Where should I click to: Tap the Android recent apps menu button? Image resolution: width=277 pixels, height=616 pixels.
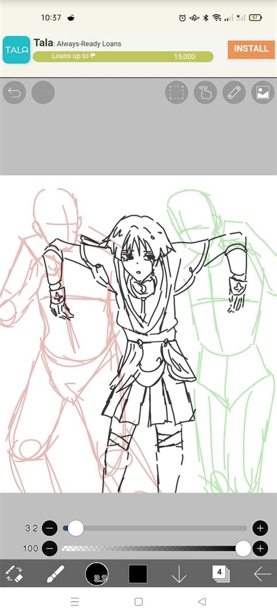coord(75,601)
